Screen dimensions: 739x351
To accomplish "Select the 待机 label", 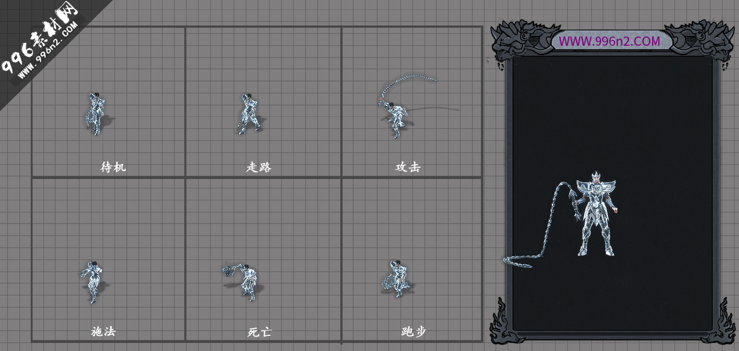I will (113, 167).
